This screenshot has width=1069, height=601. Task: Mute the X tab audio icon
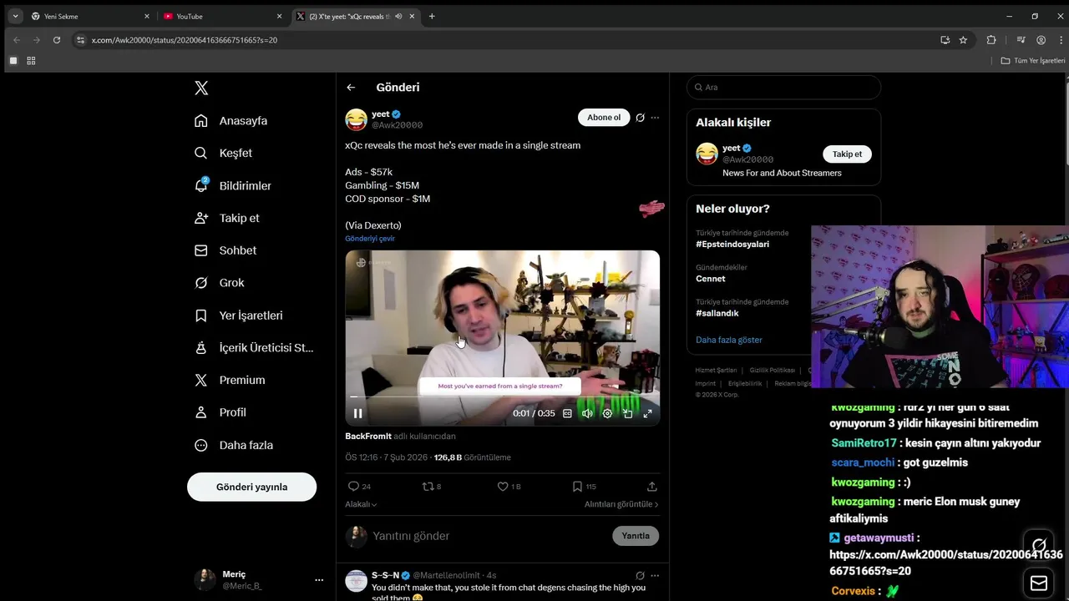398,16
